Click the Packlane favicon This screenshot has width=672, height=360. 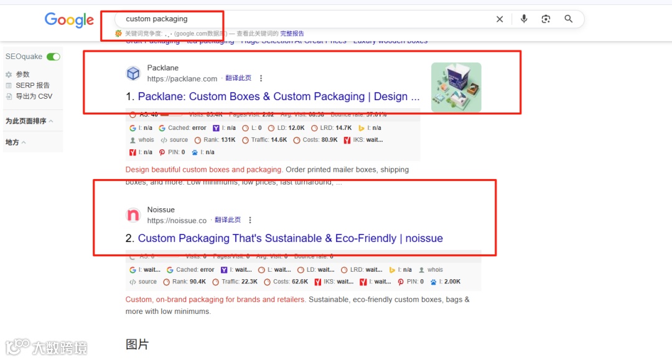pyautogui.click(x=133, y=73)
